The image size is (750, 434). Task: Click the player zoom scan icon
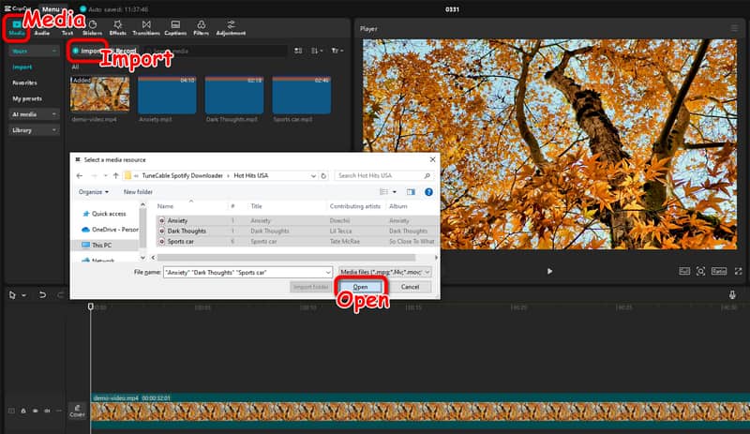click(x=700, y=271)
